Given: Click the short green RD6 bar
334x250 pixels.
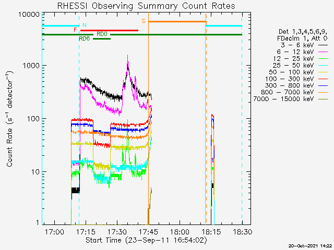Looking at the screenshot, I should pyautogui.click(x=102, y=39).
